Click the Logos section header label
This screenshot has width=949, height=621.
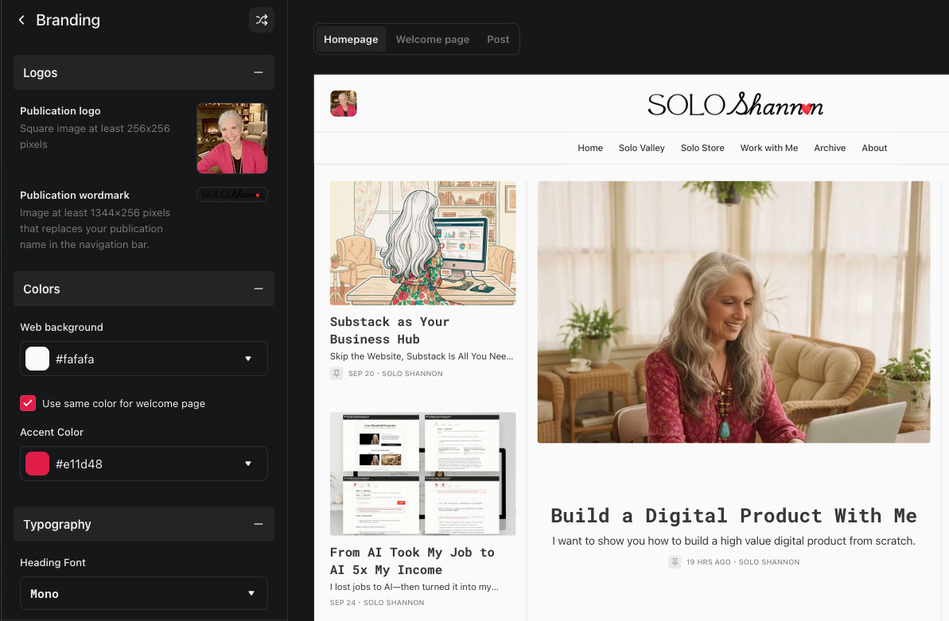(x=41, y=72)
